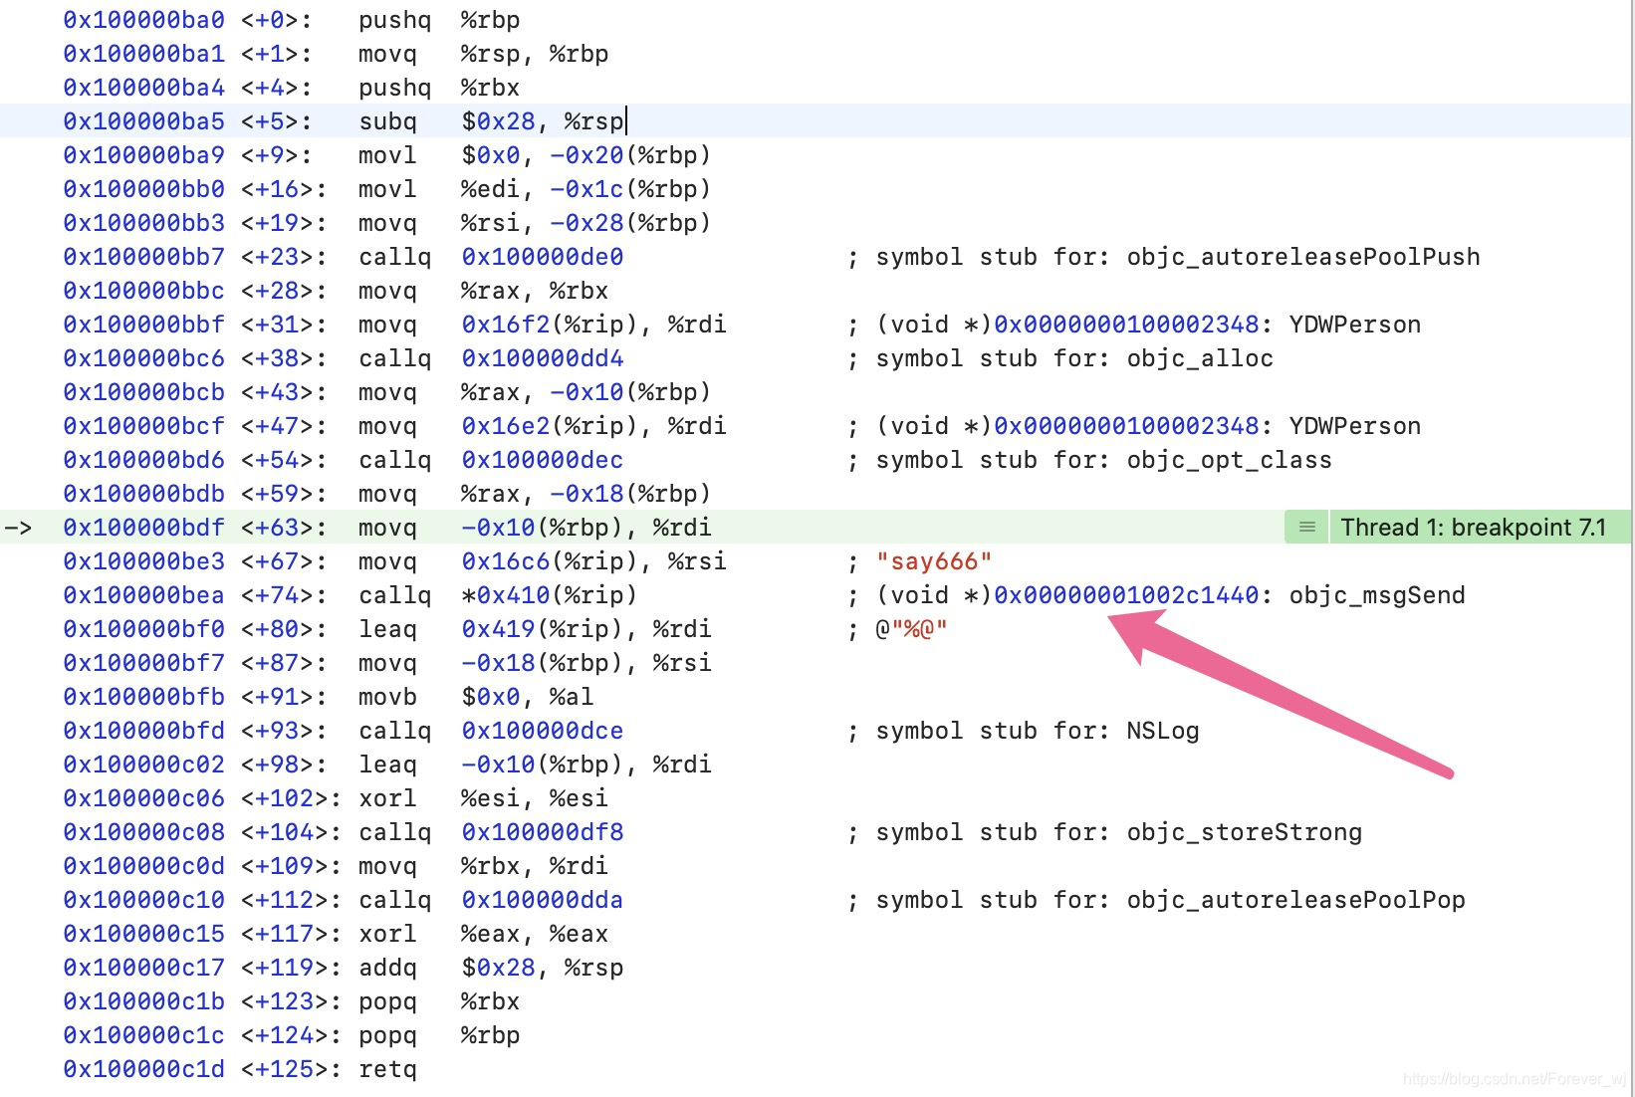
Task: Click the xorl %esi, %esi instruction
Action: point(483,798)
